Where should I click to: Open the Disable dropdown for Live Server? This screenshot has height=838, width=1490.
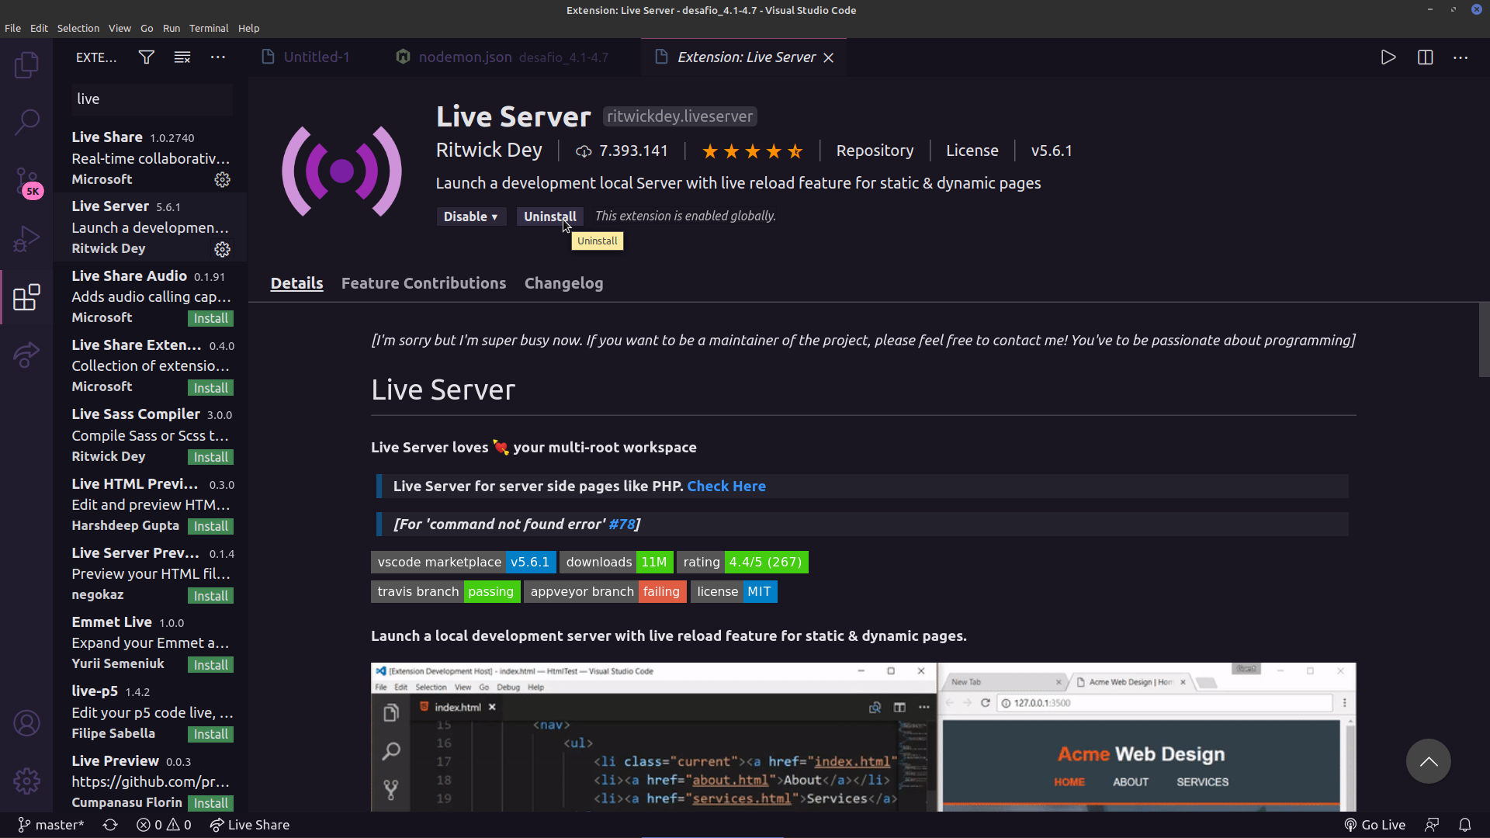pos(470,216)
